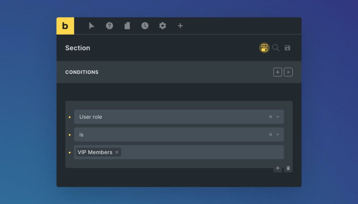This screenshot has height=204, width=358.
Task: Open builder settings with the gear icon
Action: tap(162, 25)
